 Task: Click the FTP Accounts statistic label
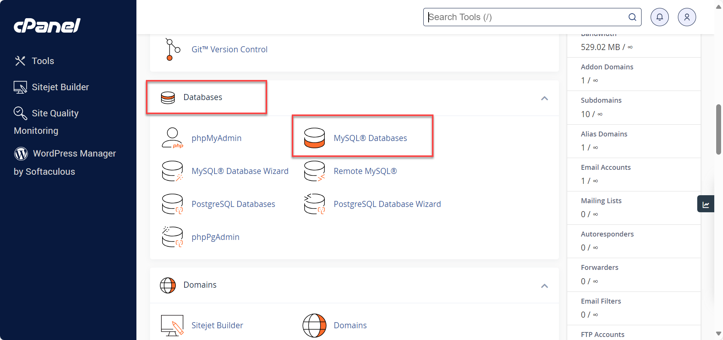[x=602, y=334]
